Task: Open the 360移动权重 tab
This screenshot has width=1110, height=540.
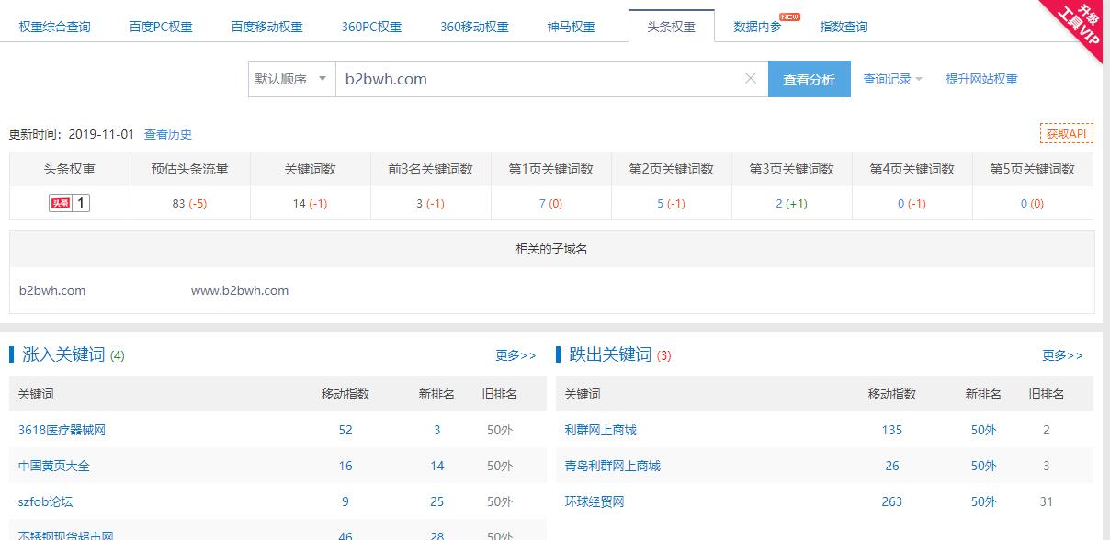Action: [474, 27]
